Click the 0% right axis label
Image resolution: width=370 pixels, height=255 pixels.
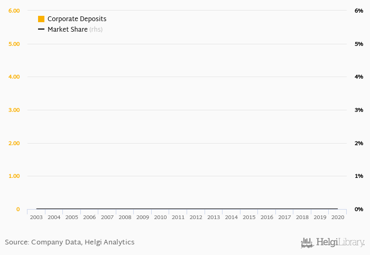click(x=359, y=209)
